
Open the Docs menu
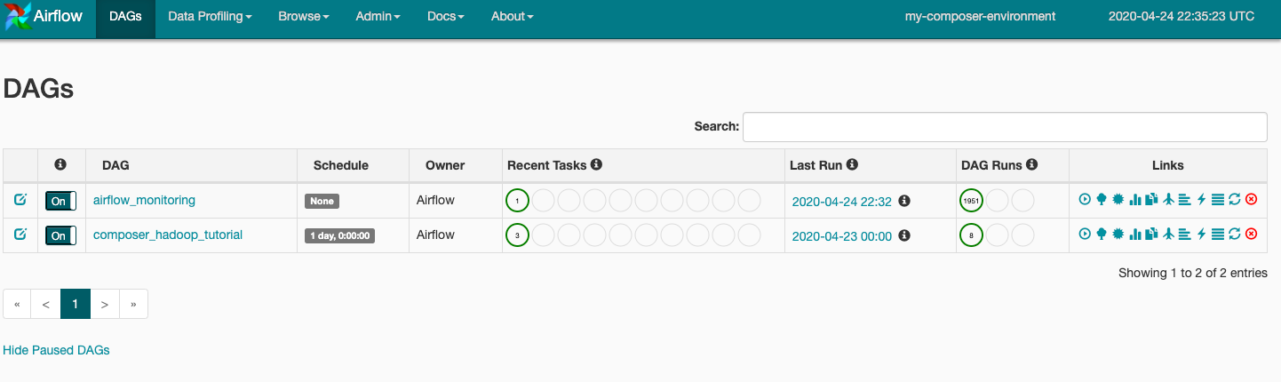(445, 17)
